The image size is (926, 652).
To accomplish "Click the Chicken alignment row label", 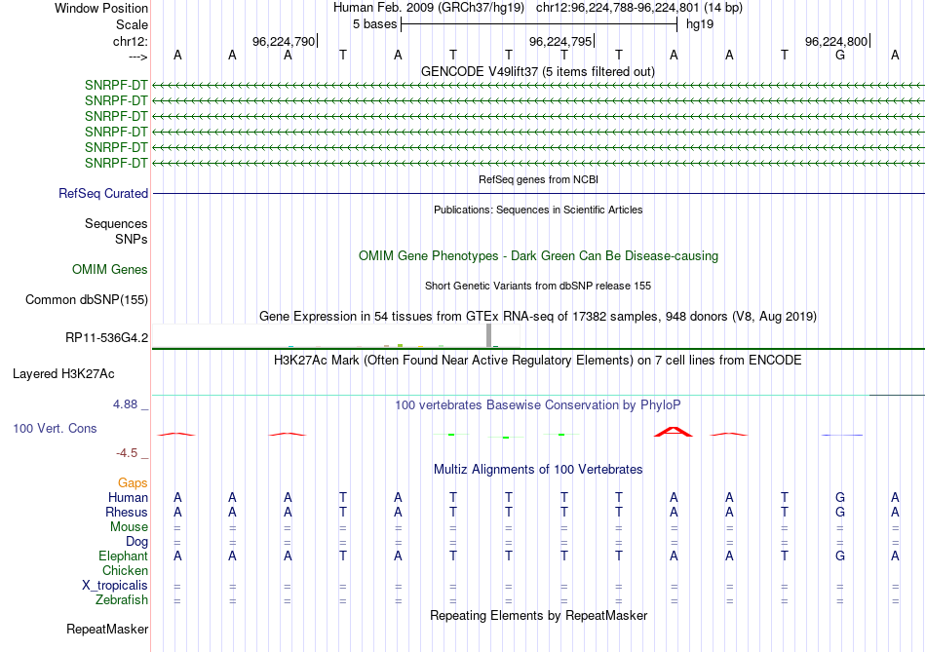I will 125,570.
